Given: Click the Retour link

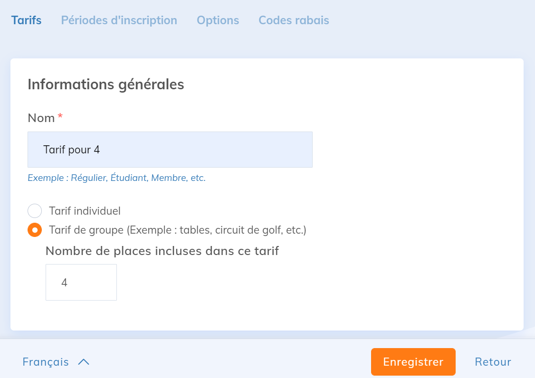Looking at the screenshot, I should [493, 362].
